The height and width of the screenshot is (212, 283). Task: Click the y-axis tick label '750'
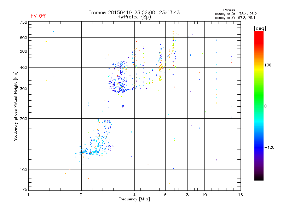pyautogui.click(x=23, y=22)
